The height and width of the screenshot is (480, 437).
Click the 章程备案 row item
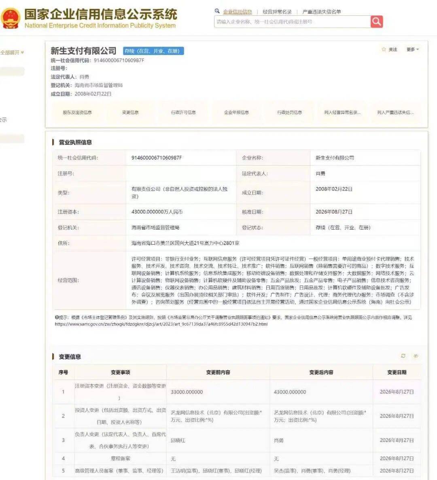tap(120, 459)
